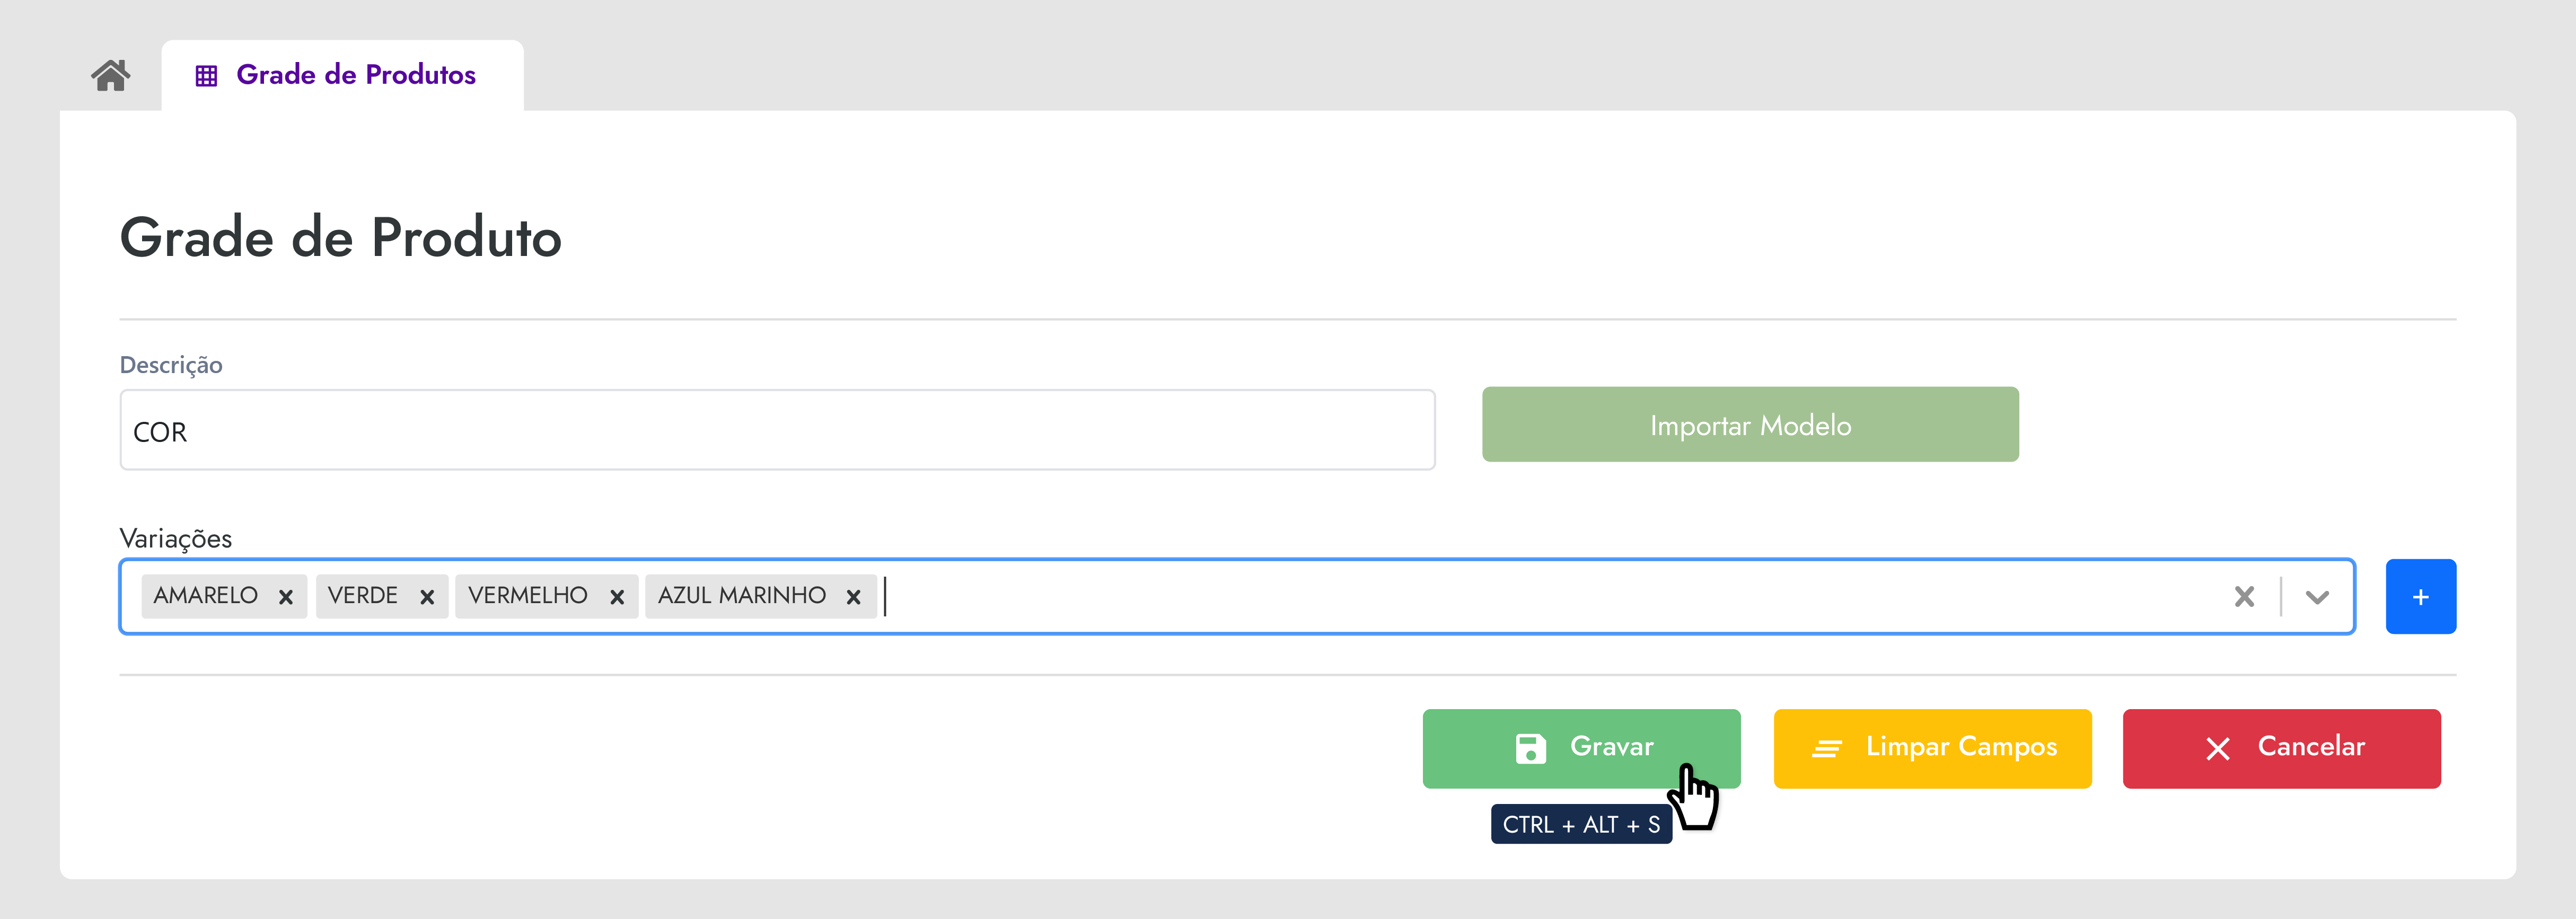Click Limpar Campos to reset fields
Viewport: 2576px width, 919px height.
(1932, 748)
